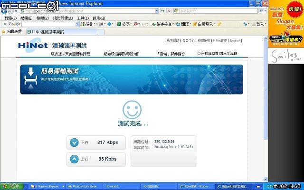Click the Google Toolbar 搜尋 button
The height and width of the screenshot is (190, 304).
point(87,24)
